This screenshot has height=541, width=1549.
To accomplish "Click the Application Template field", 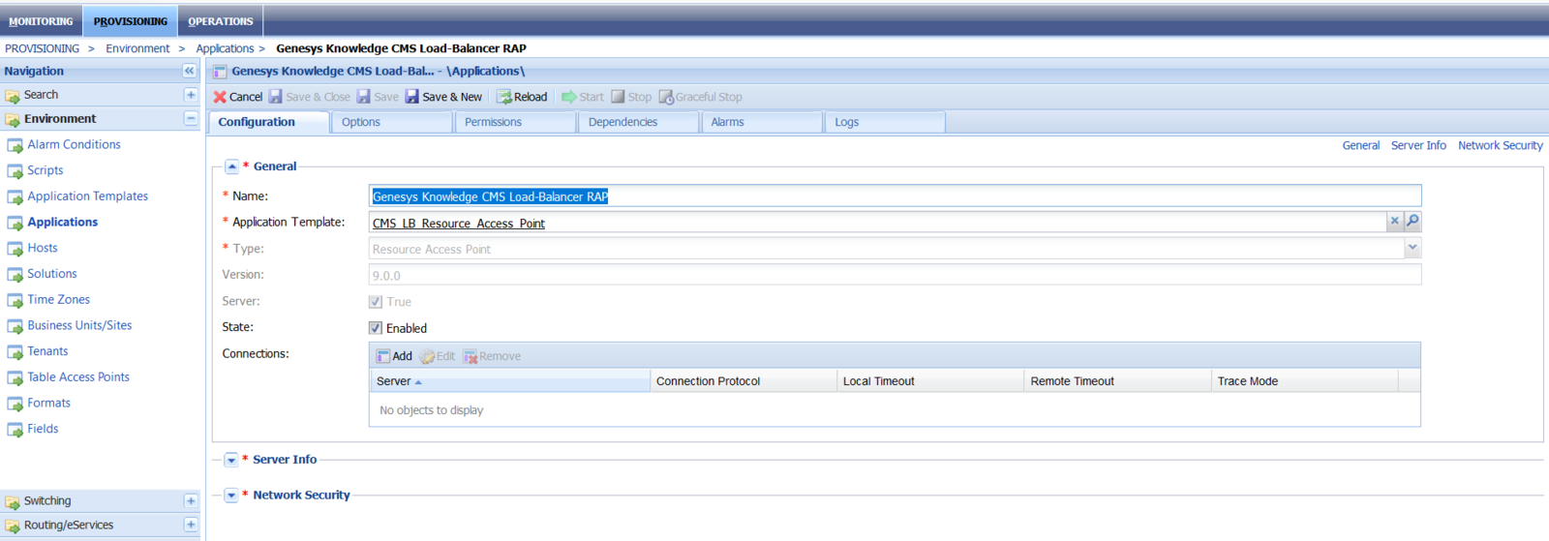I will tap(877, 222).
